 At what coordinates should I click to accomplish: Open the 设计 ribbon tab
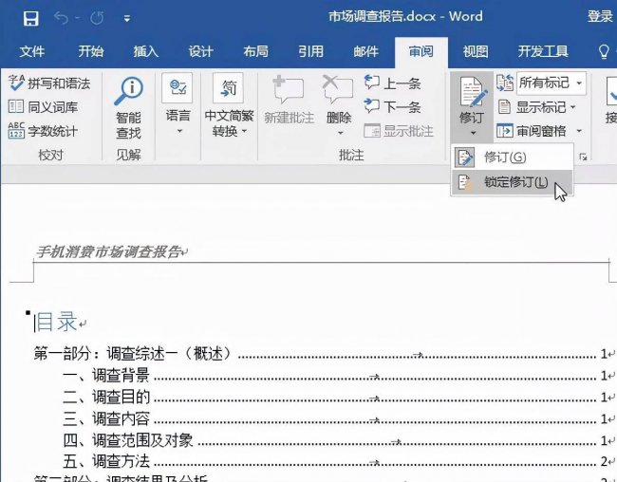tap(200, 51)
